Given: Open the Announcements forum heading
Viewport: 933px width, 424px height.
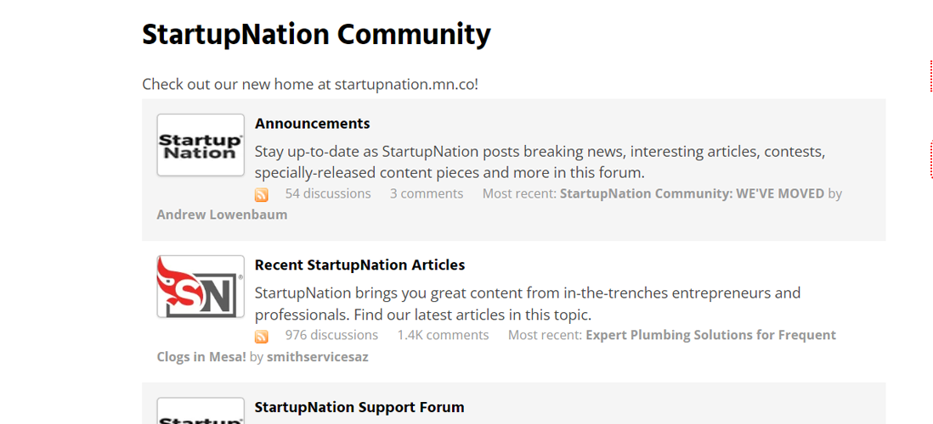Looking at the screenshot, I should click(313, 124).
